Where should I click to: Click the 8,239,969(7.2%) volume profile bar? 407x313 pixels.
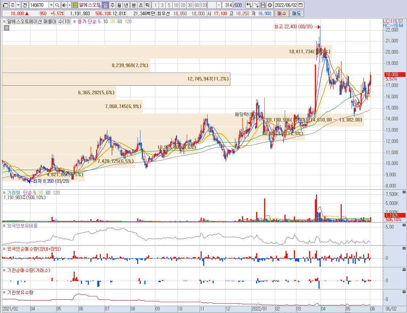[x=76, y=65]
